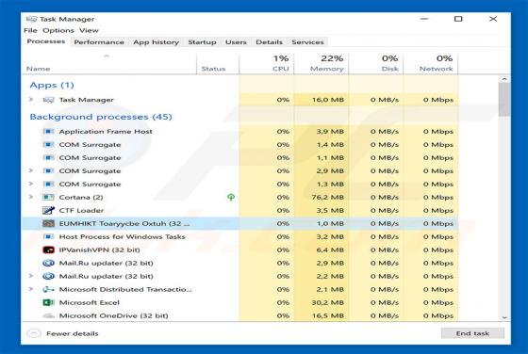Select Microsoft Distributed Transactio... process

point(240,289)
